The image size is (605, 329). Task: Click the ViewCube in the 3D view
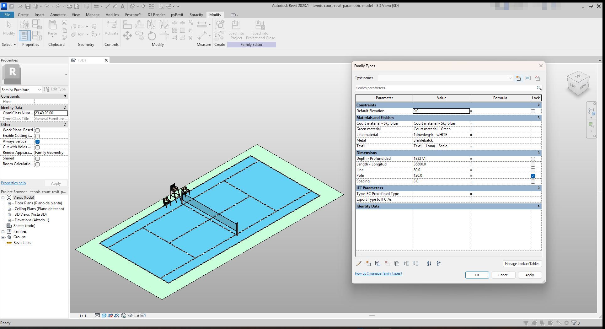click(x=578, y=84)
